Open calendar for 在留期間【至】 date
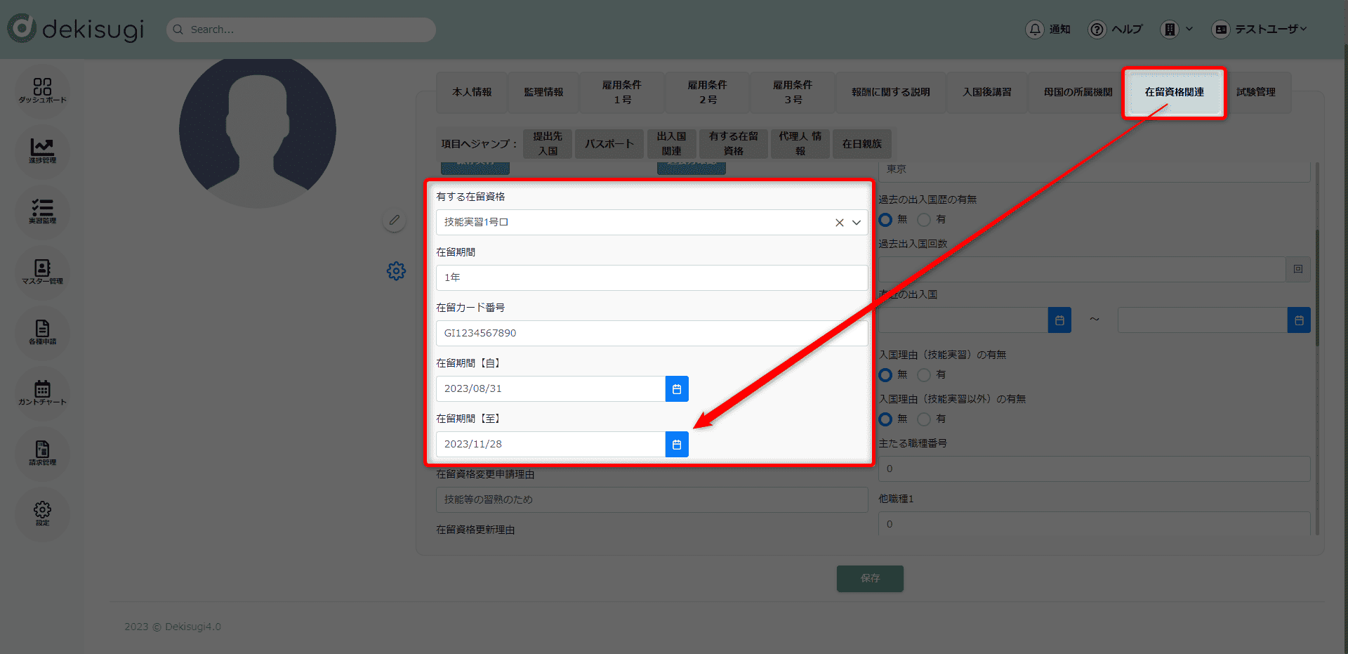Screen dimensions: 1348x654 pyautogui.click(x=677, y=445)
